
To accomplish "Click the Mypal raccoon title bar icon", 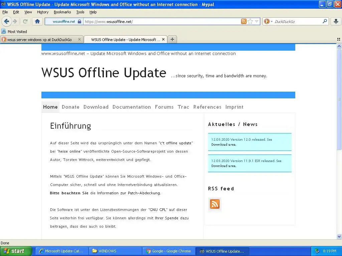I will [x=3, y=4].
